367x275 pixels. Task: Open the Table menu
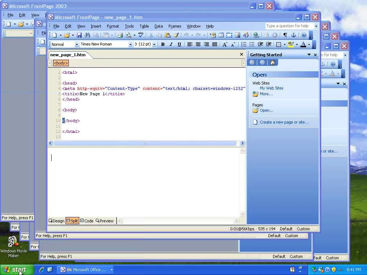[144, 26]
